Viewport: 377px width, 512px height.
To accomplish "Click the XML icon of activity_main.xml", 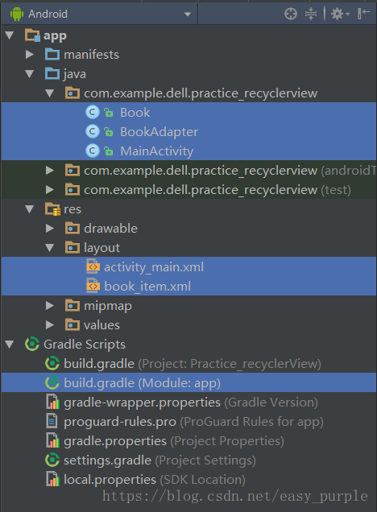I will point(93,266).
